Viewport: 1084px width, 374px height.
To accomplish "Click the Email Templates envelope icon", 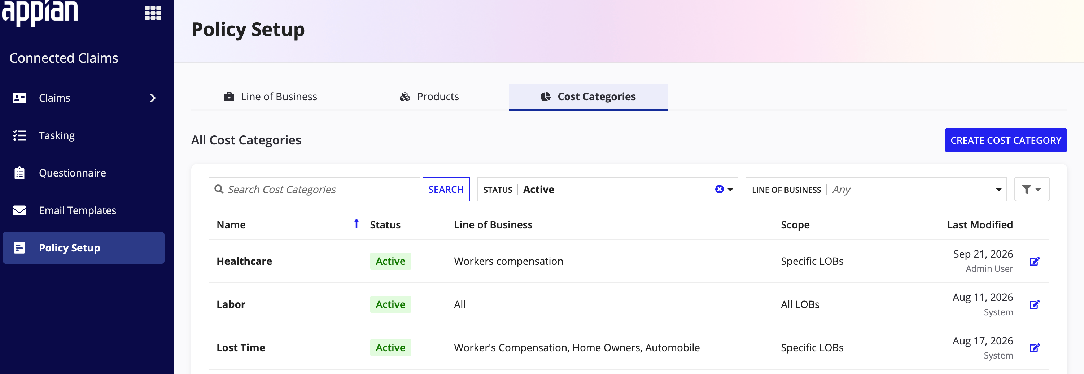I will click(x=19, y=210).
